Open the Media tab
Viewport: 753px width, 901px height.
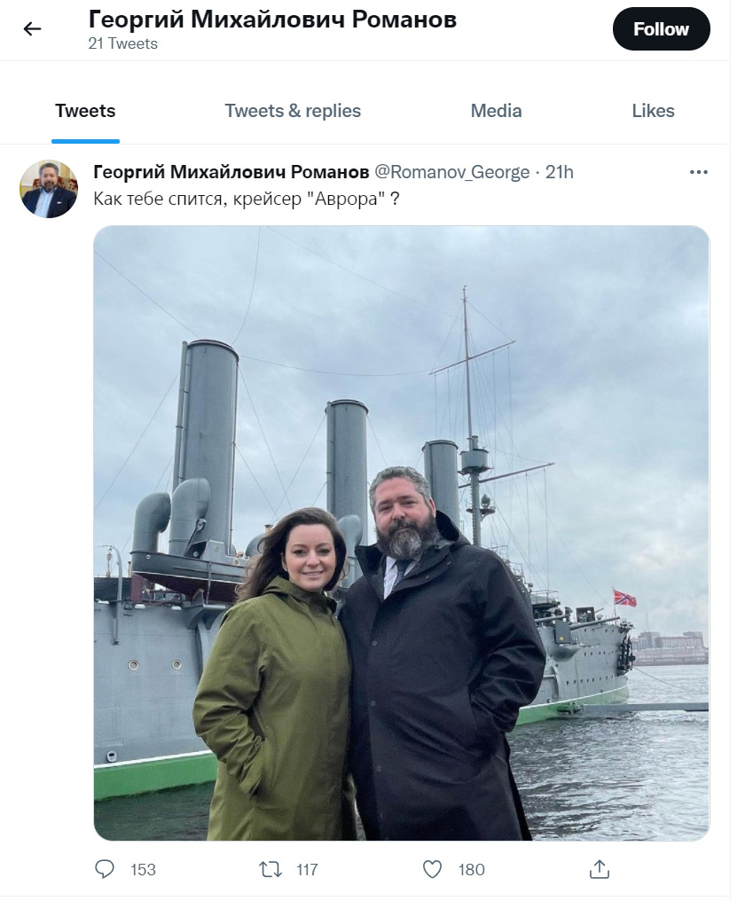(496, 111)
